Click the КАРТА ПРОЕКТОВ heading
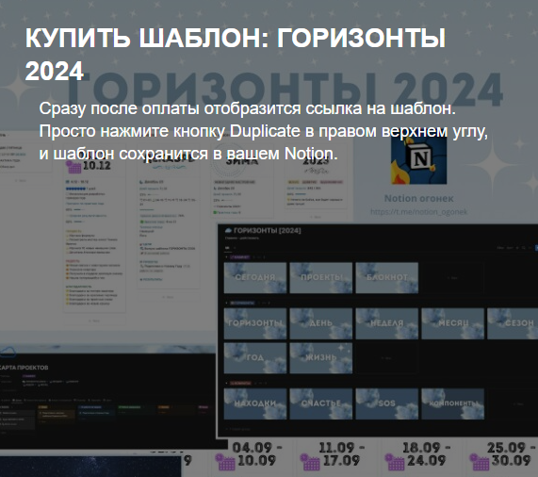 24,368
